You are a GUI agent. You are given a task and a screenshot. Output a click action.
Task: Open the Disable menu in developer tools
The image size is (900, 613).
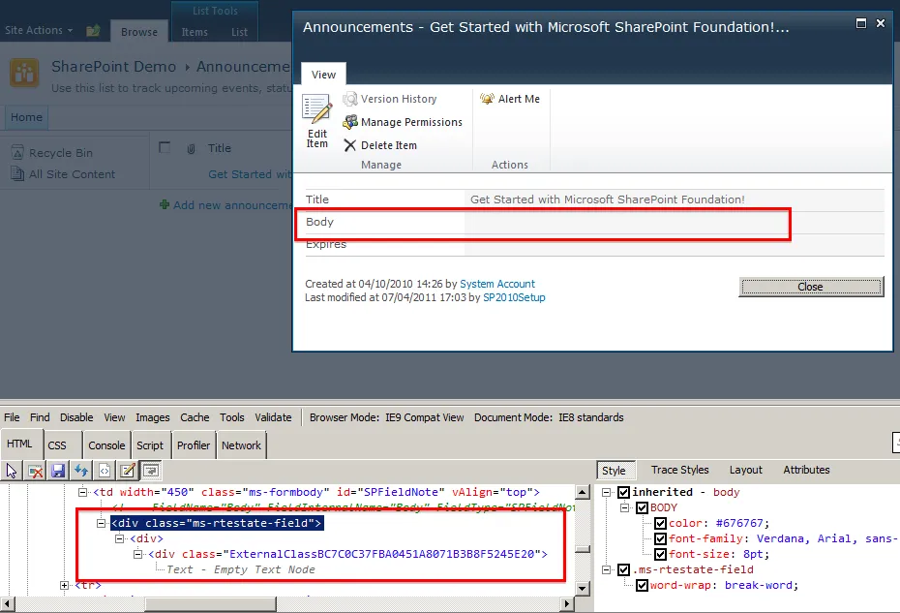tap(76, 417)
